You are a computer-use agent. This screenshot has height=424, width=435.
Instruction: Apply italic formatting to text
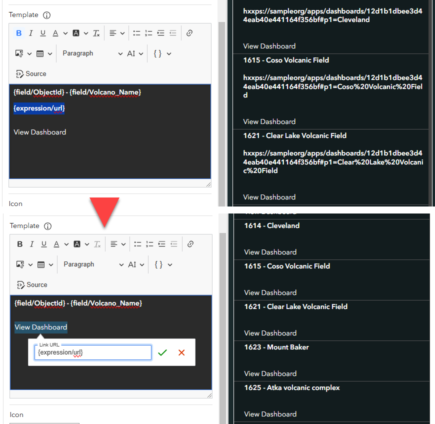tap(31, 33)
